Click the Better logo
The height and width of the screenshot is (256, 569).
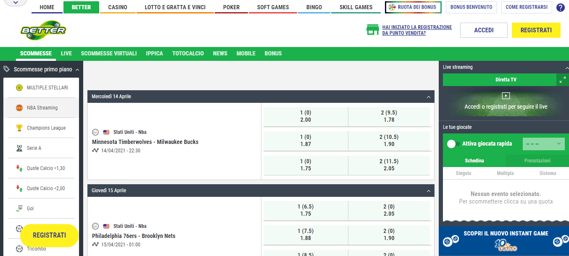(x=43, y=30)
